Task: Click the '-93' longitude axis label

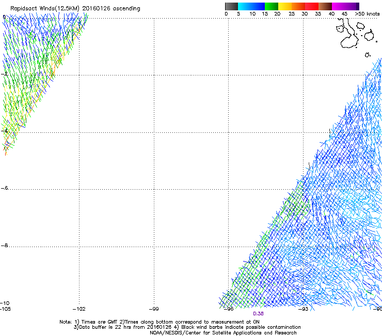Action: point(304,309)
